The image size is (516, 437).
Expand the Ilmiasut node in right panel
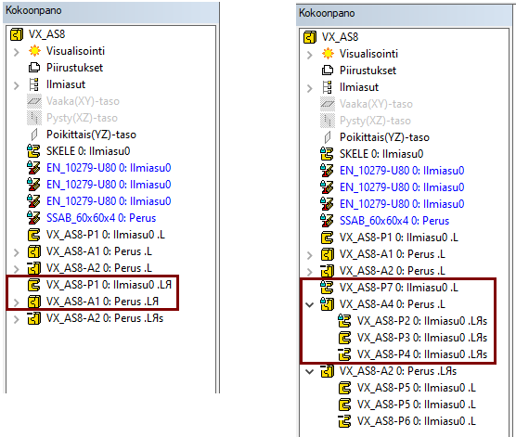tap(309, 88)
